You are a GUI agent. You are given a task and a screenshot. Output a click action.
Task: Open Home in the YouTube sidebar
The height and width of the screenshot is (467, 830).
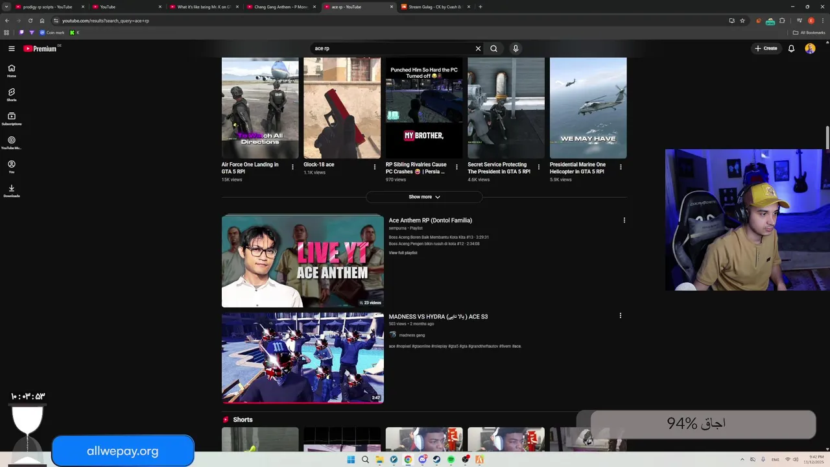tap(11, 71)
